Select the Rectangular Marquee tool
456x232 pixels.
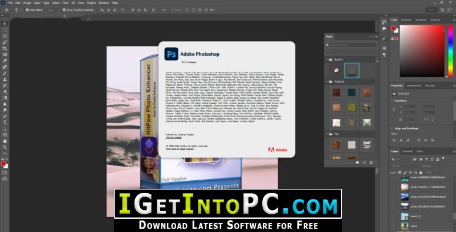[5, 30]
